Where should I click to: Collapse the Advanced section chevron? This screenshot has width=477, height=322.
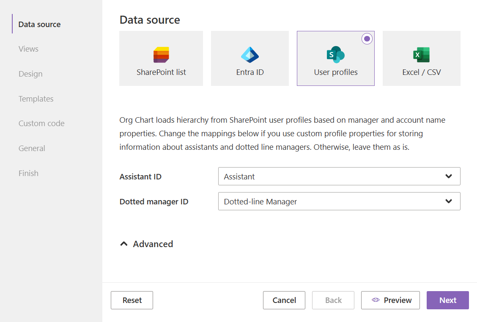pos(124,244)
